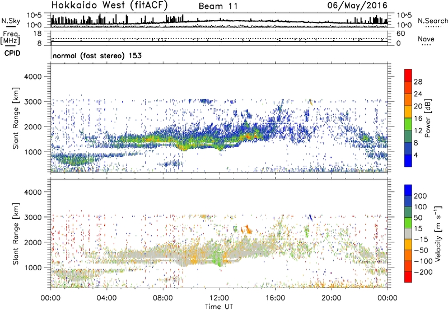Click the 'CPID' row label

pos(12,53)
